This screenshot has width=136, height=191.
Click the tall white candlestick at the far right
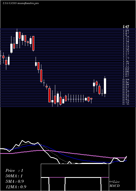[105, 86]
